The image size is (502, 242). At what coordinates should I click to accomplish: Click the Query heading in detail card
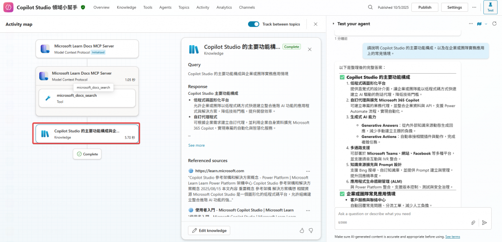click(x=194, y=65)
